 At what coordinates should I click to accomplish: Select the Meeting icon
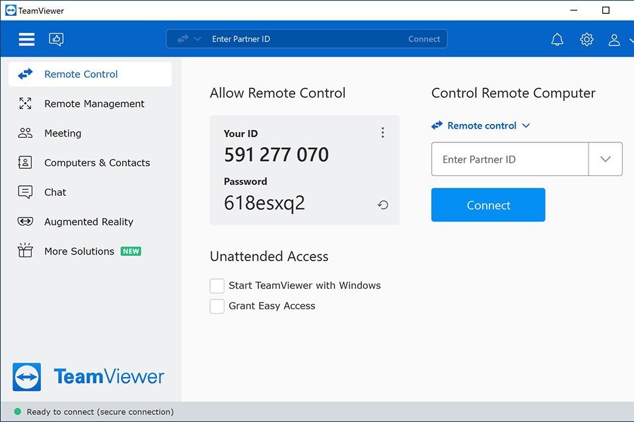[24, 133]
